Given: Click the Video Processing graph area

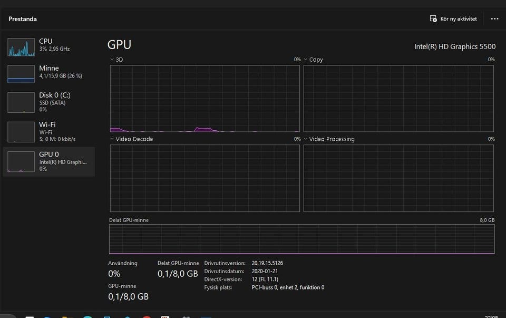Looking at the screenshot, I should 398,178.
